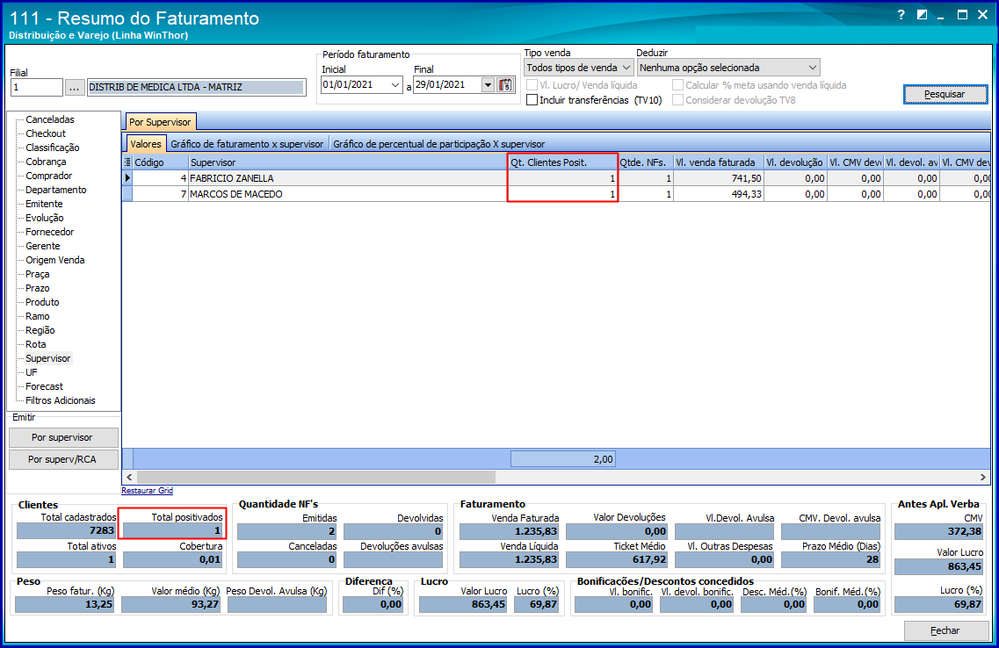Sort by the Supervisor column header
The image size is (999, 648).
coord(348,162)
